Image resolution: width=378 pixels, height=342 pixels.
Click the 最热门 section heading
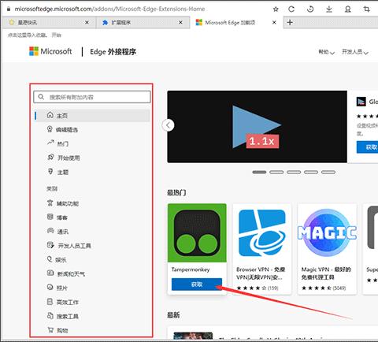(x=176, y=192)
